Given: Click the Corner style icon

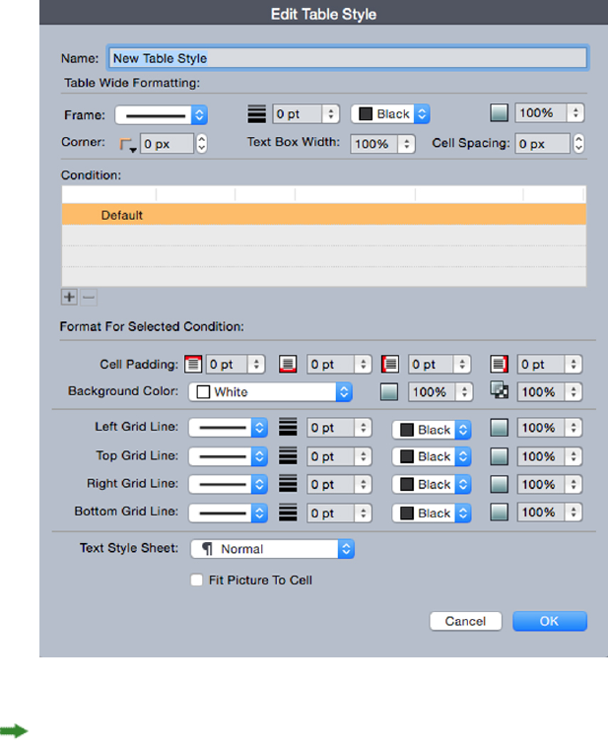Looking at the screenshot, I should click(127, 144).
